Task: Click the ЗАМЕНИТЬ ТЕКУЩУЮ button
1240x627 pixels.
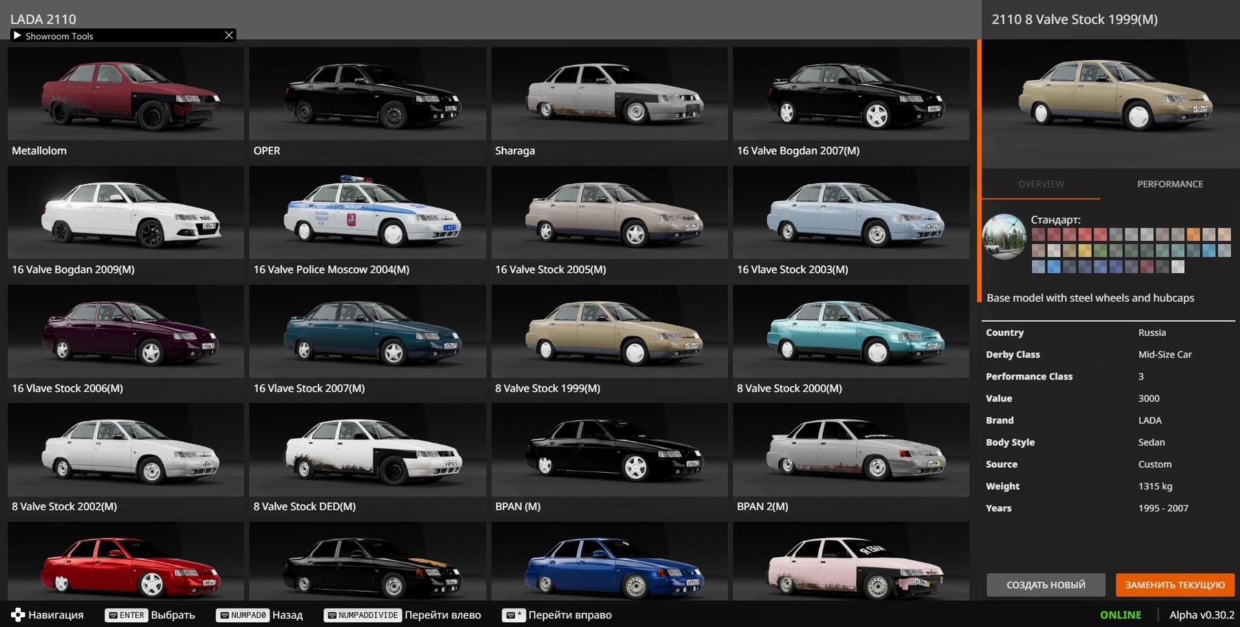Action: point(1175,585)
